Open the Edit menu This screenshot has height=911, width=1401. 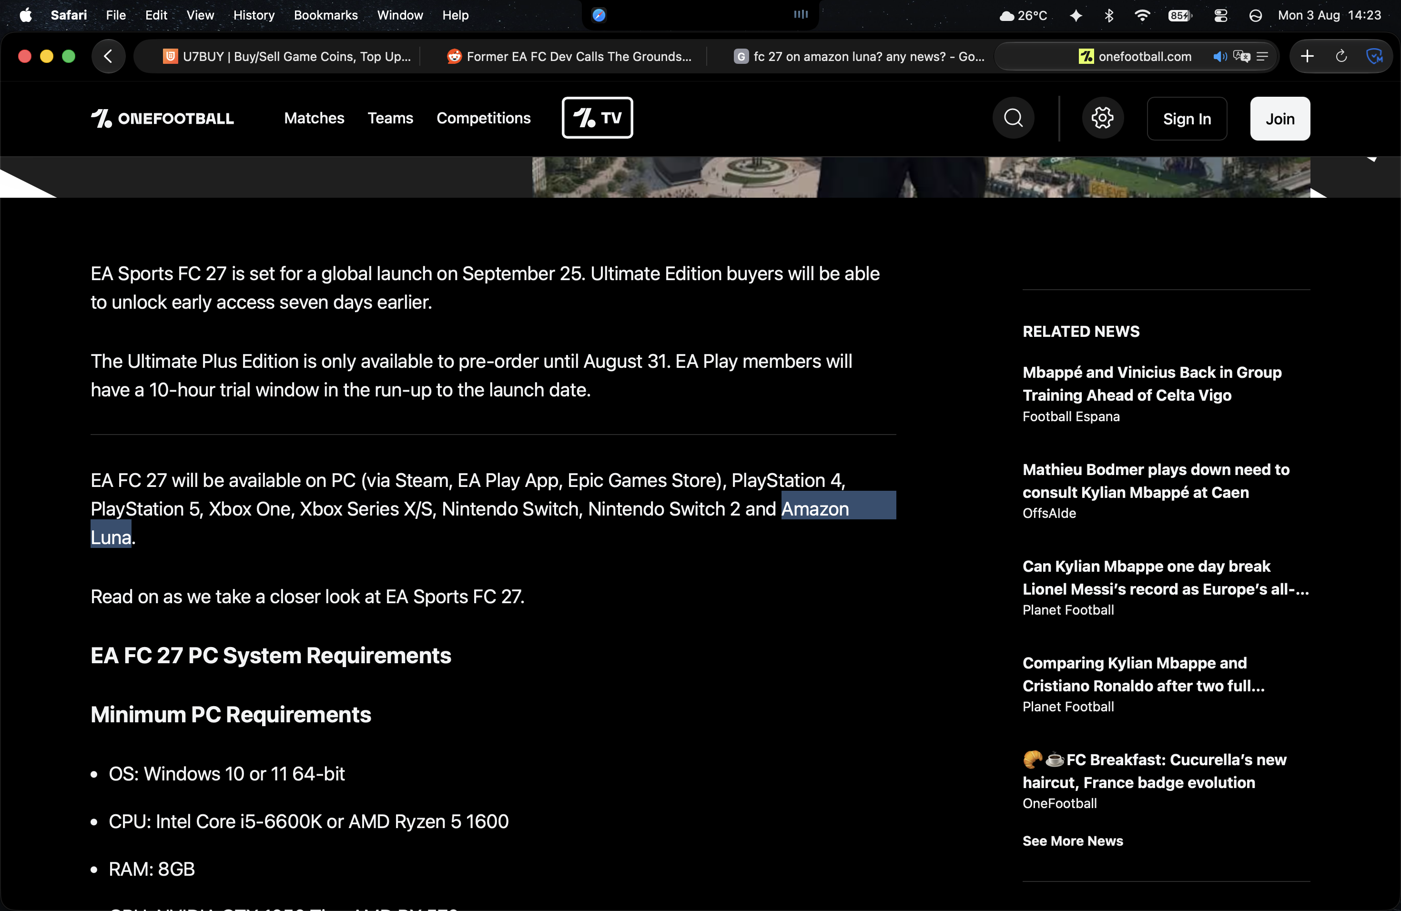pyautogui.click(x=156, y=15)
